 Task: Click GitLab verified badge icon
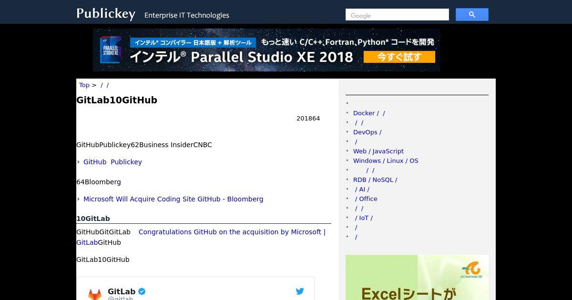coord(142,291)
